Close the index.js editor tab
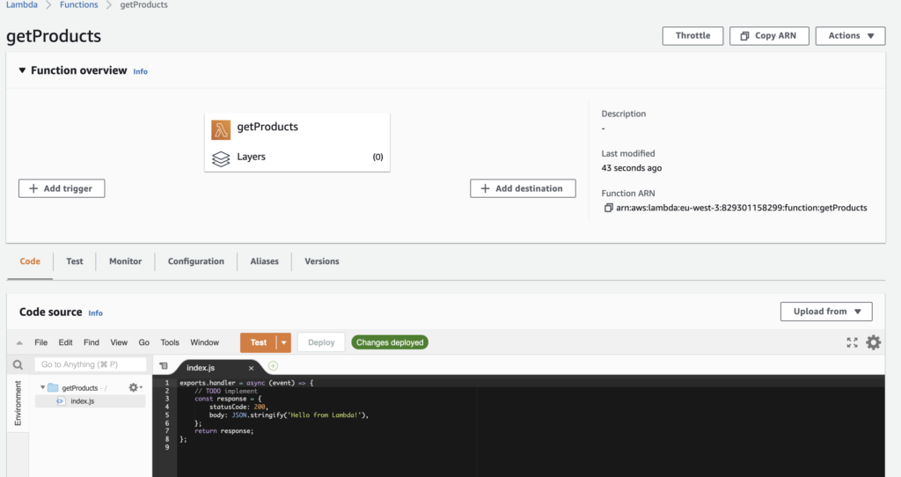 [x=251, y=368]
